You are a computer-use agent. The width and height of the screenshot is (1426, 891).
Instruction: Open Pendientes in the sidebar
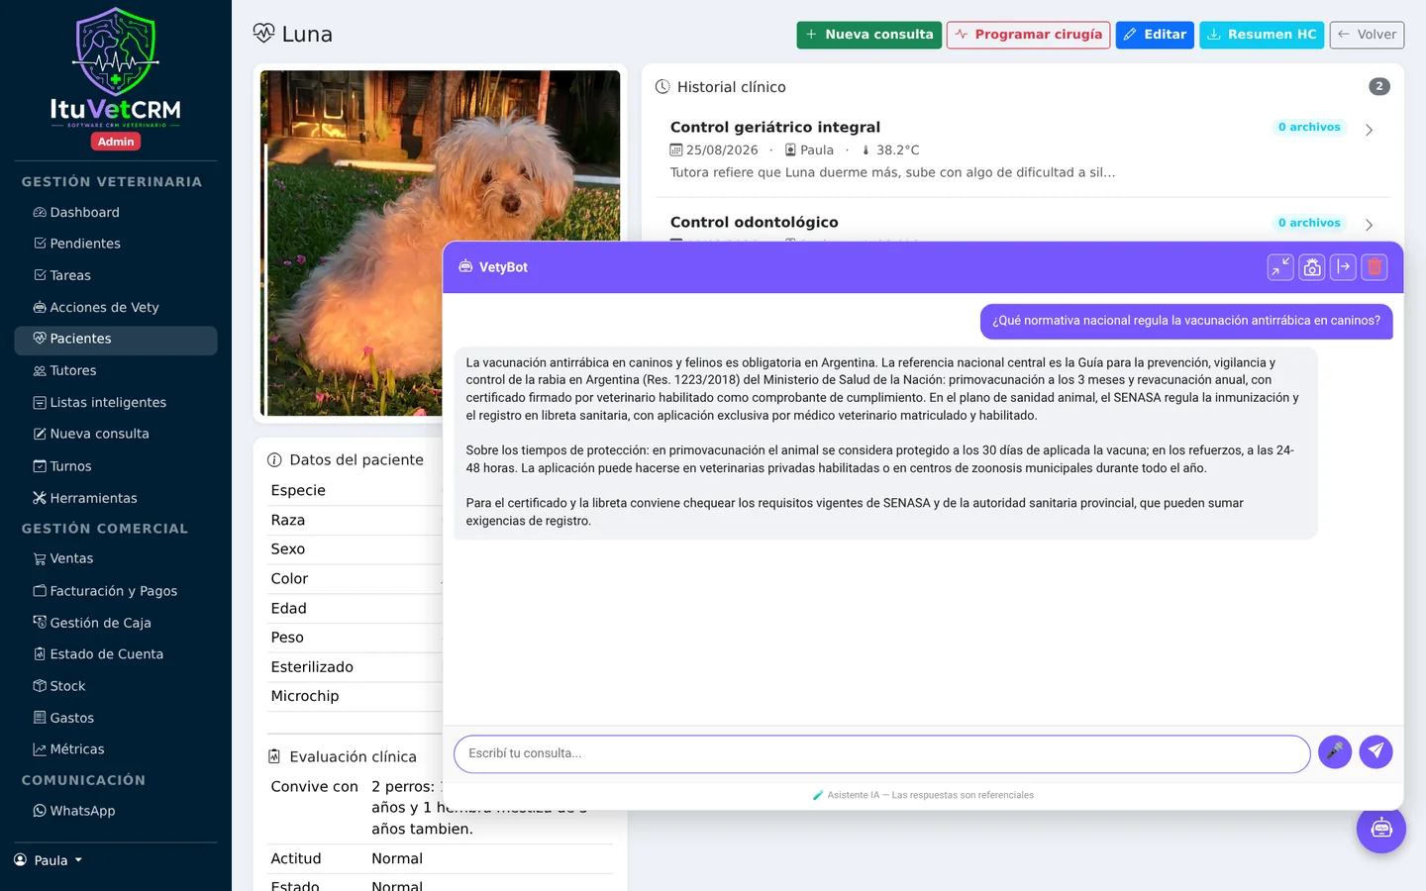(116, 244)
